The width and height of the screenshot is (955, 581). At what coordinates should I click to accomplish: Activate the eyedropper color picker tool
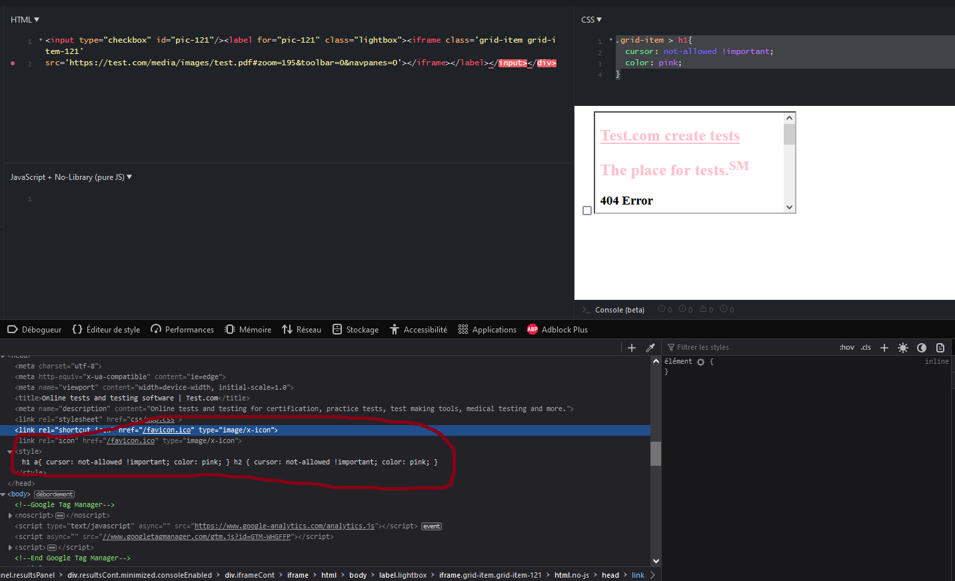tap(650, 347)
